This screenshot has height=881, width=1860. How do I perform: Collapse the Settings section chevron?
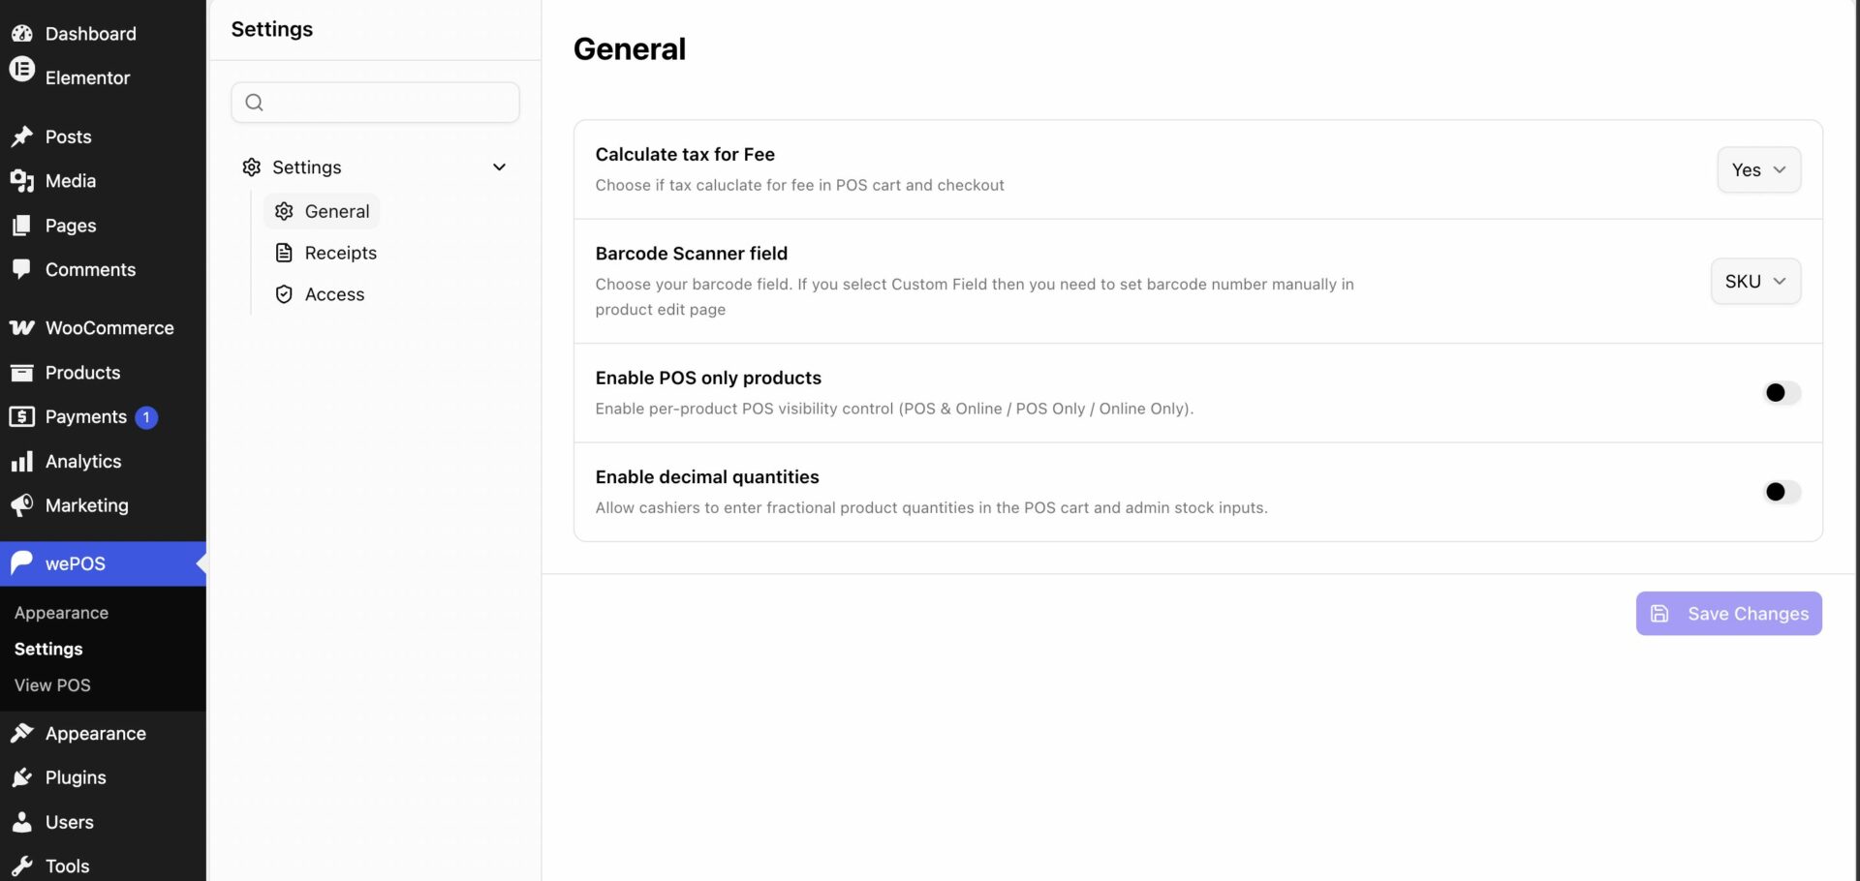(499, 167)
